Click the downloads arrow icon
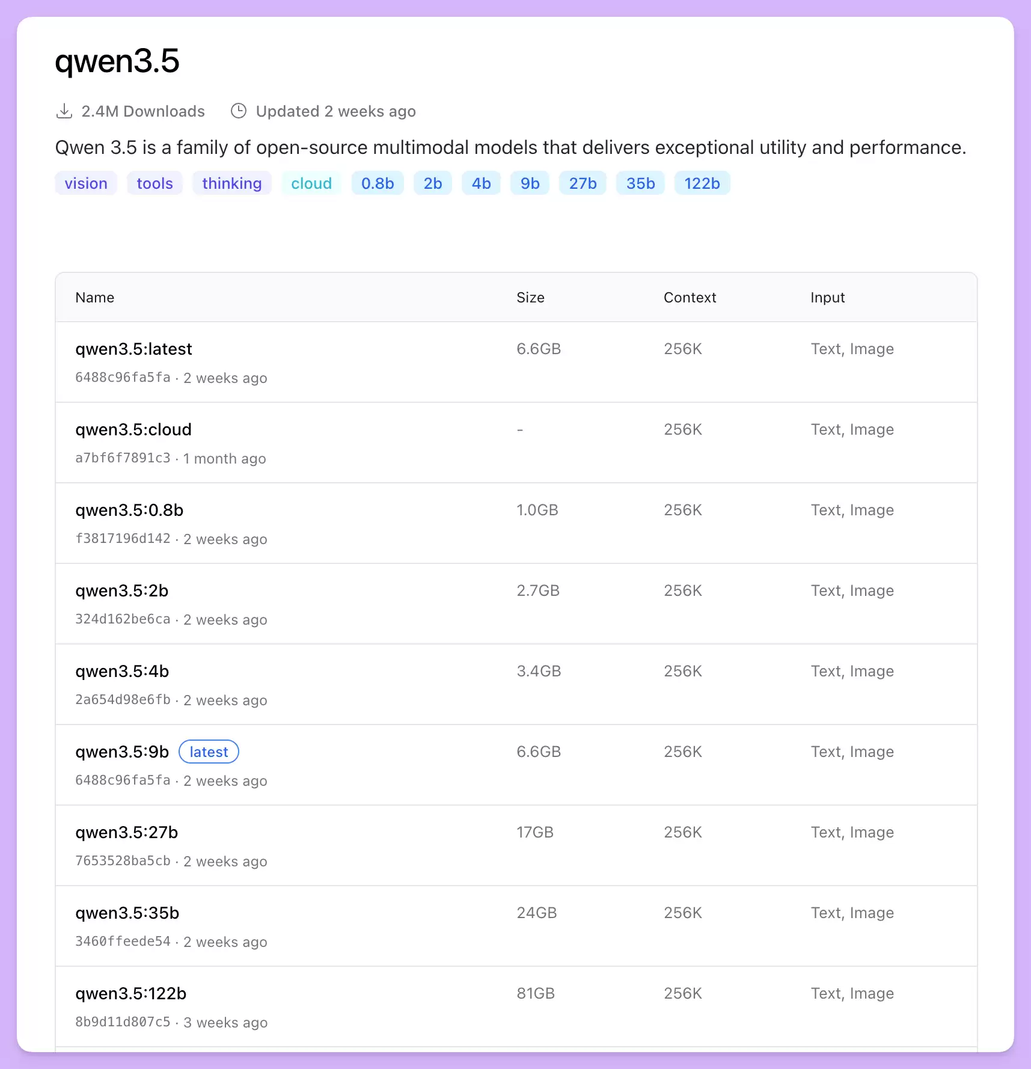The height and width of the screenshot is (1069, 1031). [x=64, y=111]
